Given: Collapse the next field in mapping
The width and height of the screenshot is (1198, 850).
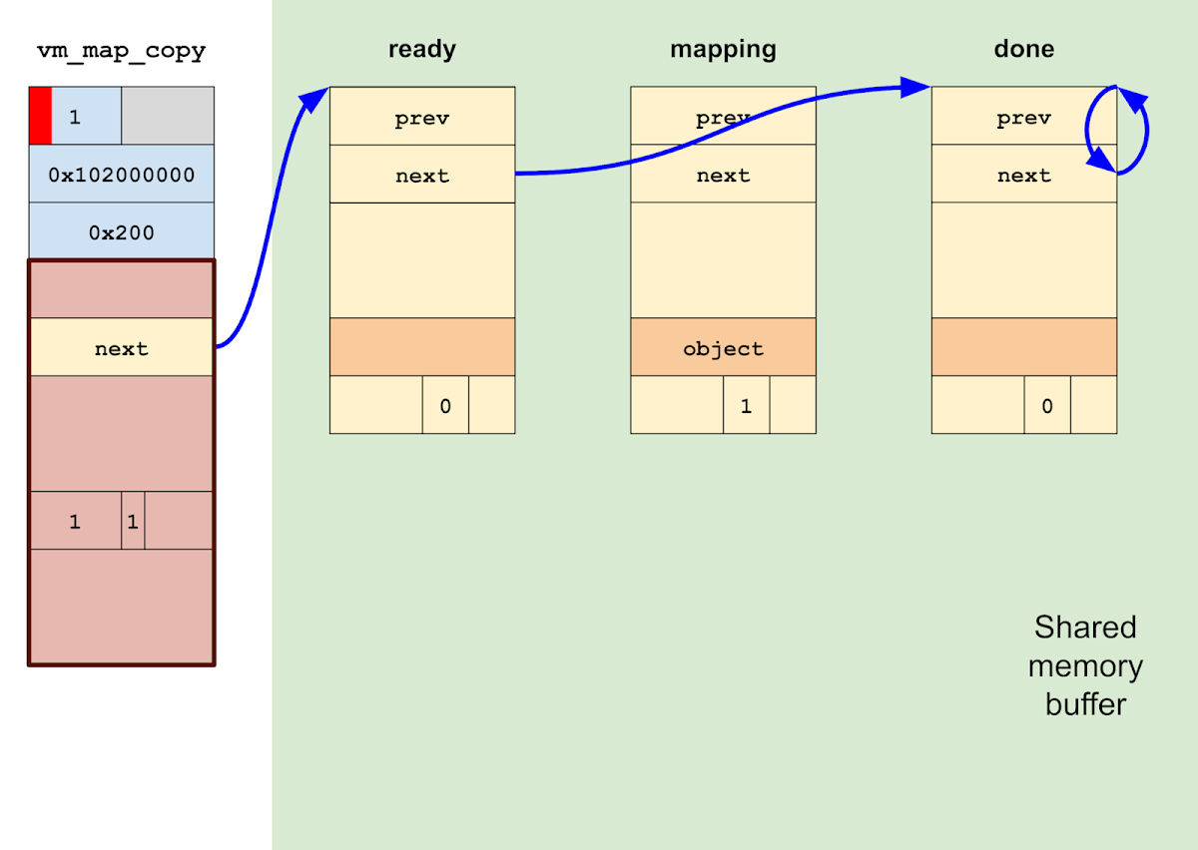Looking at the screenshot, I should [x=723, y=175].
